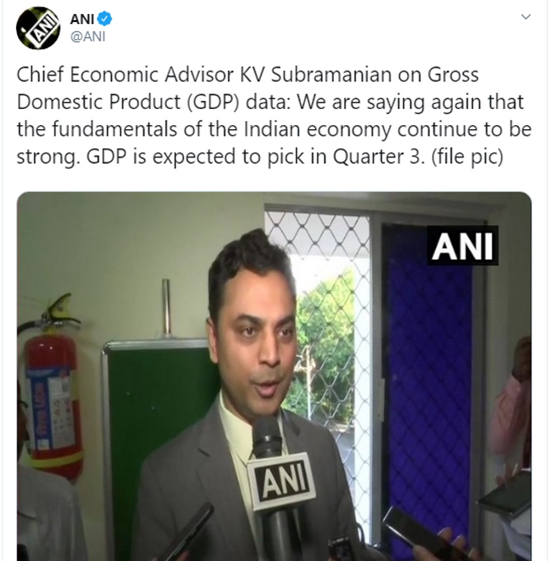Click the blue verified badge
The image size is (559, 561).
pos(105,18)
